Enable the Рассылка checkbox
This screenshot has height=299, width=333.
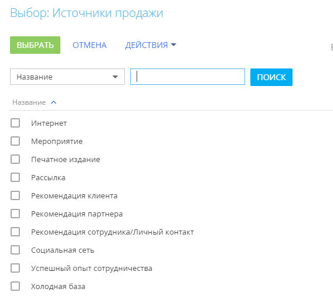(x=15, y=177)
